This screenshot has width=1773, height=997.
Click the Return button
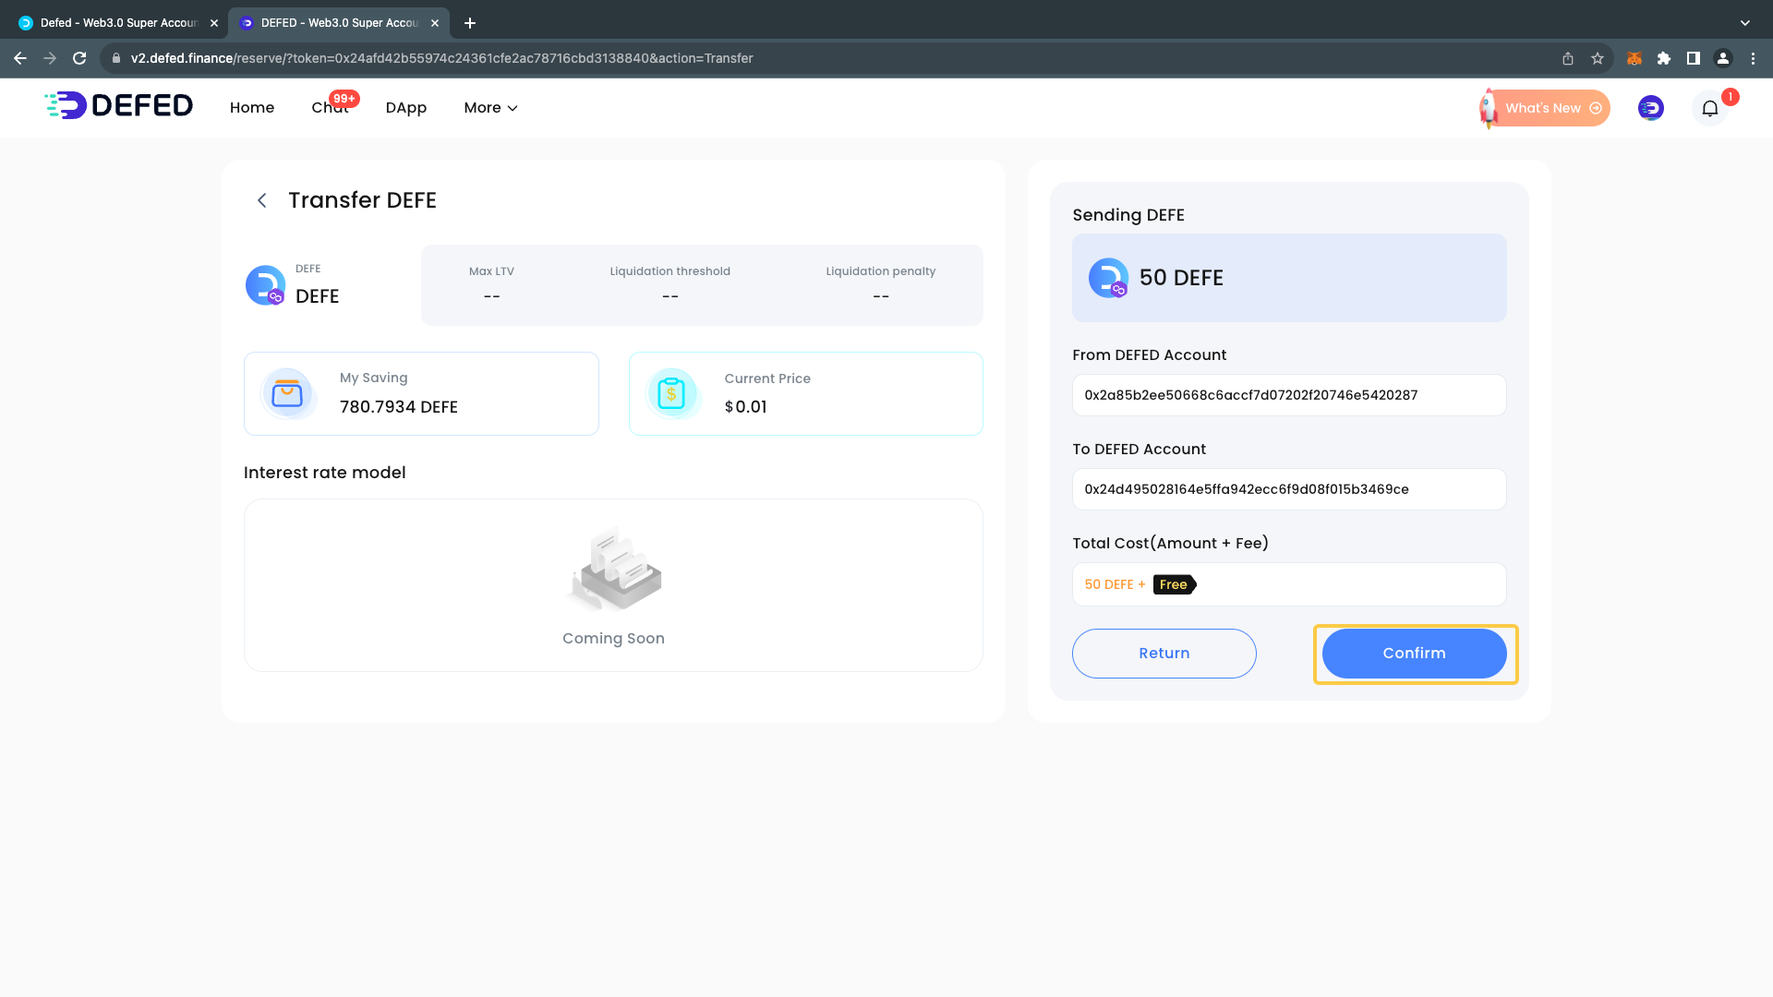tap(1164, 654)
